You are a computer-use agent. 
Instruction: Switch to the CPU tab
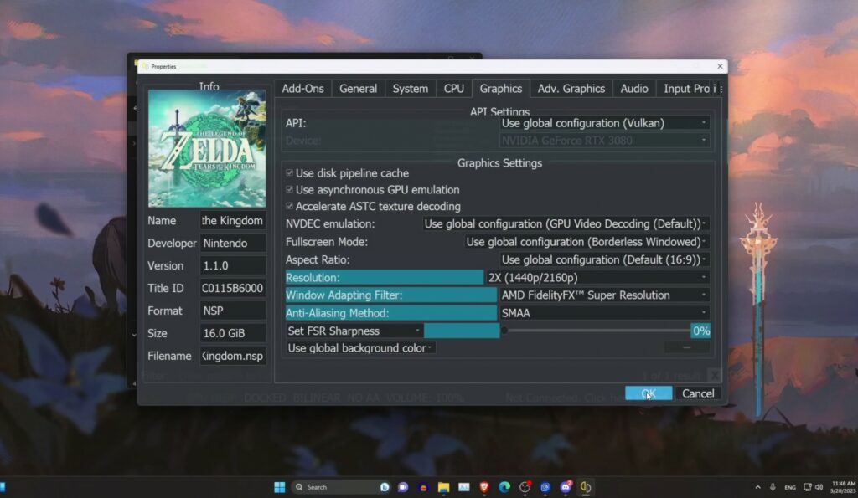coord(453,89)
